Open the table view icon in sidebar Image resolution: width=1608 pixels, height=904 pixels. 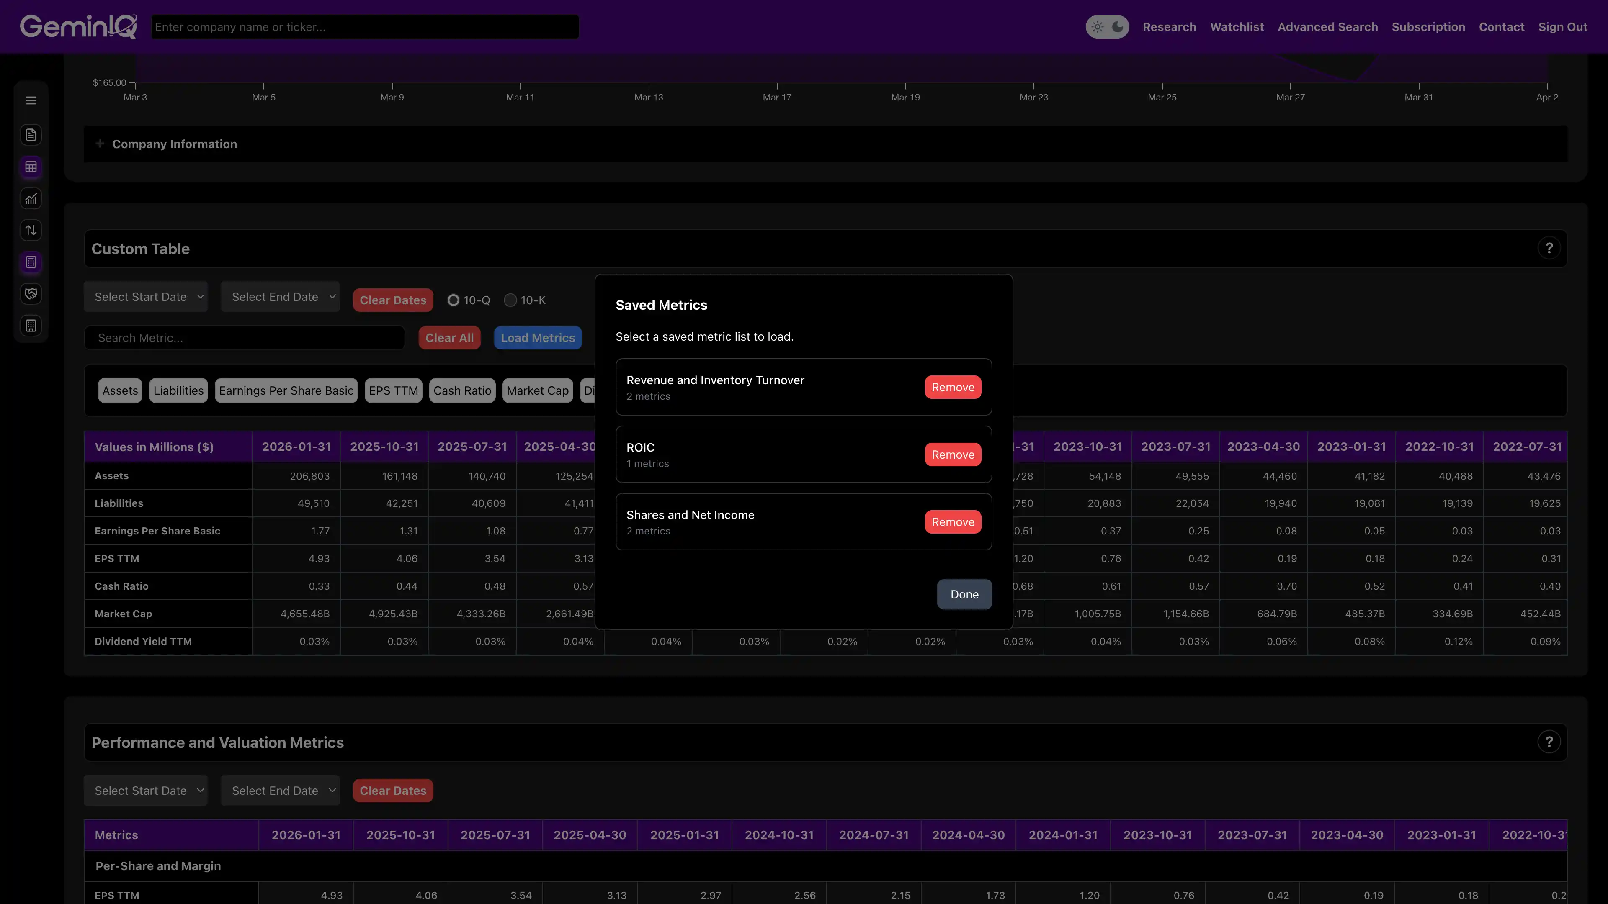click(31, 167)
